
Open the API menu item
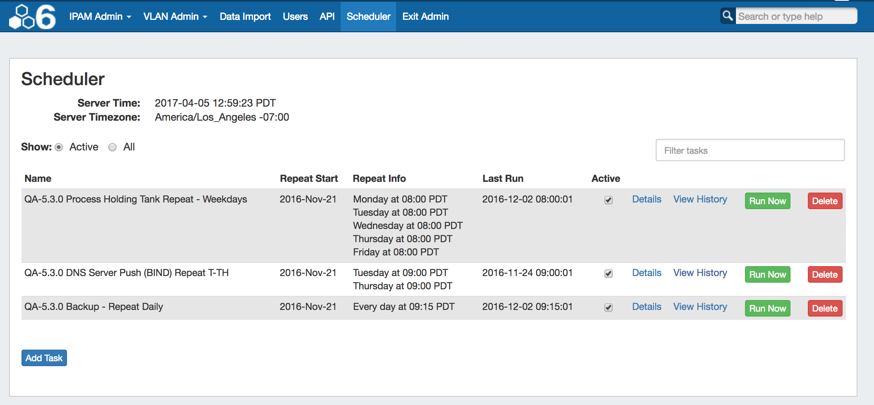[x=327, y=17]
